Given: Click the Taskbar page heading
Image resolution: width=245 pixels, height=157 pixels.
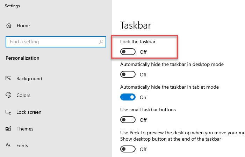Looking at the screenshot, I should coord(136,25).
